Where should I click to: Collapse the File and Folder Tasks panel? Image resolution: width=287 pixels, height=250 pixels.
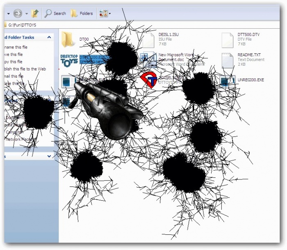point(49,37)
